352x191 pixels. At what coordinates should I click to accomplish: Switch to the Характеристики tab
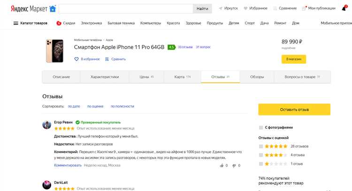[x=105, y=77]
